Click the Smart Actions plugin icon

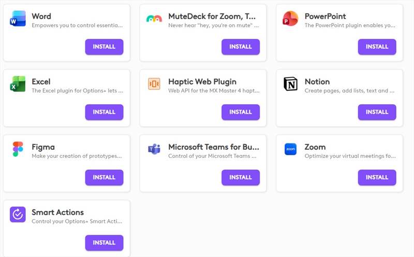(18, 215)
